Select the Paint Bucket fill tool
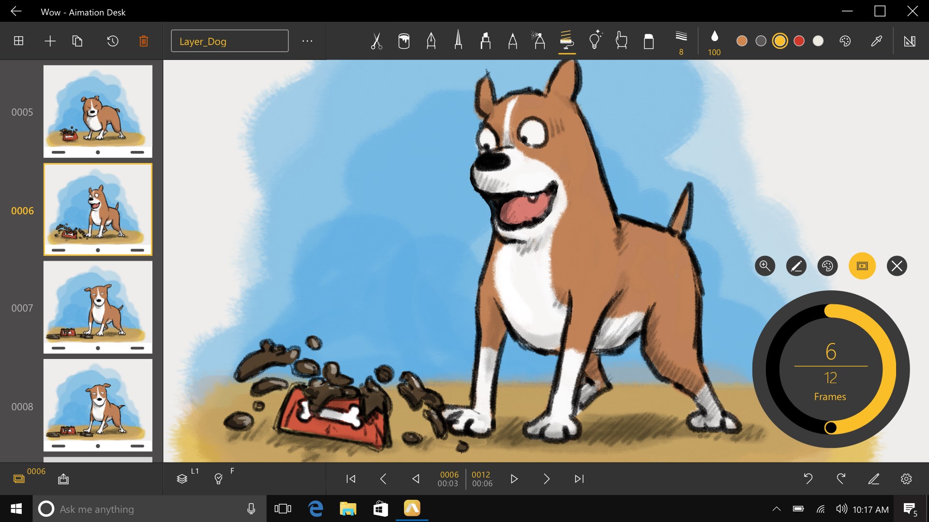 click(x=404, y=41)
